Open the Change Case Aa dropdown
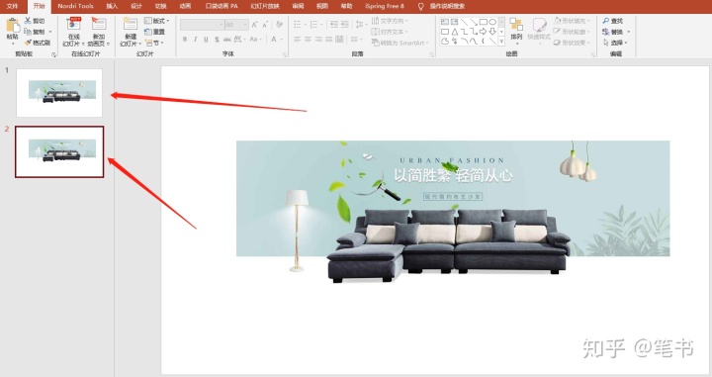Viewport: 712px width, 377px height. click(255, 40)
